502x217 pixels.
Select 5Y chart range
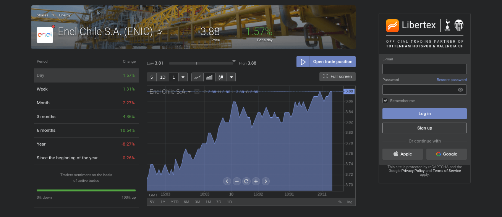click(152, 202)
